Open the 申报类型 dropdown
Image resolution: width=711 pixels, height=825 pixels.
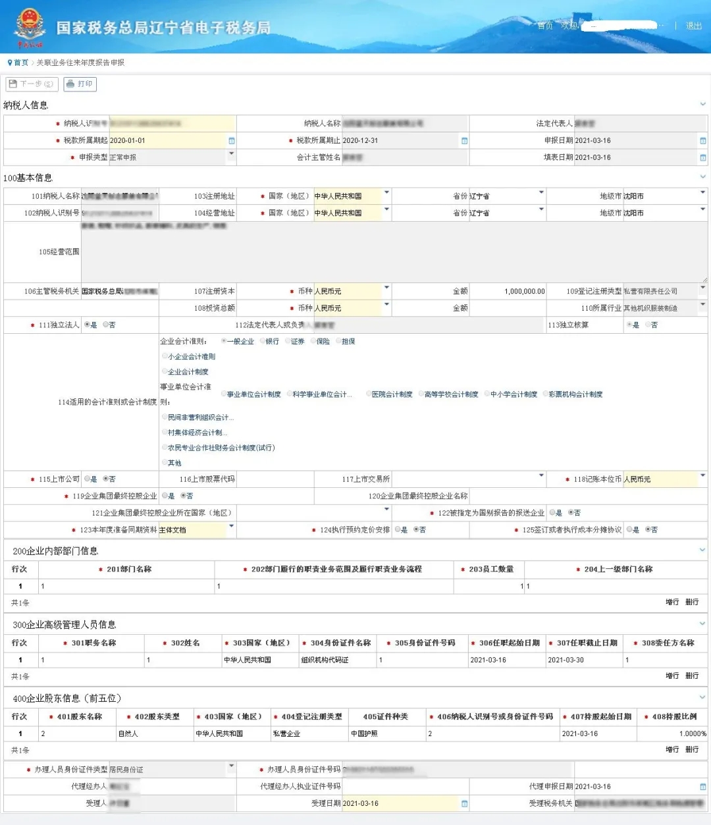231,155
